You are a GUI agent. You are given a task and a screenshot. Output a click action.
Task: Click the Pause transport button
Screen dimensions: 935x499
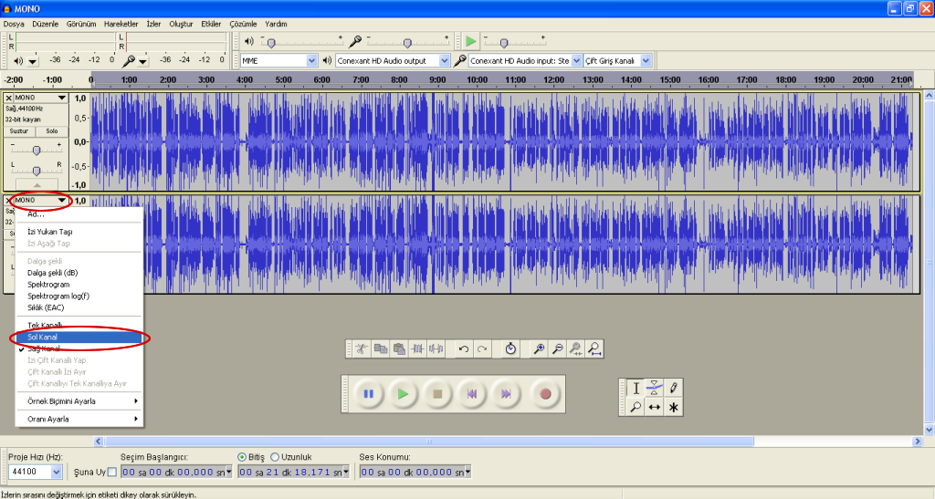click(369, 393)
